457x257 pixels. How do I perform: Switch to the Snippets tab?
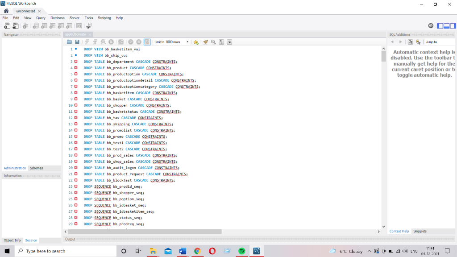point(420,231)
